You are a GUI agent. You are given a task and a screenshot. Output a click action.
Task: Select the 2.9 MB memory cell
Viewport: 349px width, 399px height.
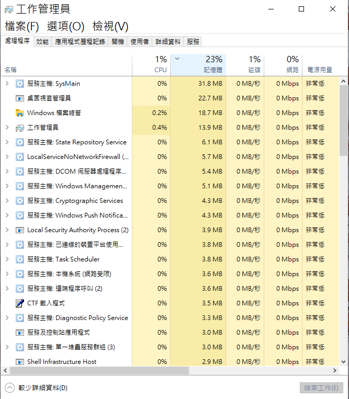[x=198, y=362]
